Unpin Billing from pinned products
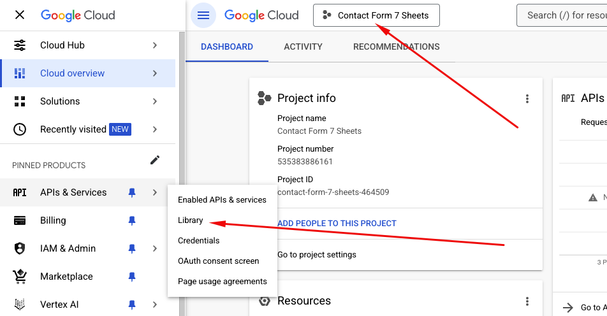 [132, 220]
